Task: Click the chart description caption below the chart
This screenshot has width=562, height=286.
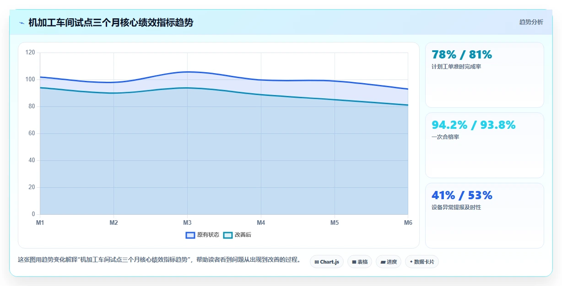Action: [x=160, y=260]
